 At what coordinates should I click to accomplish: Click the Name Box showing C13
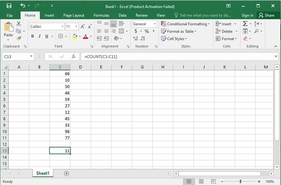tap(18, 57)
